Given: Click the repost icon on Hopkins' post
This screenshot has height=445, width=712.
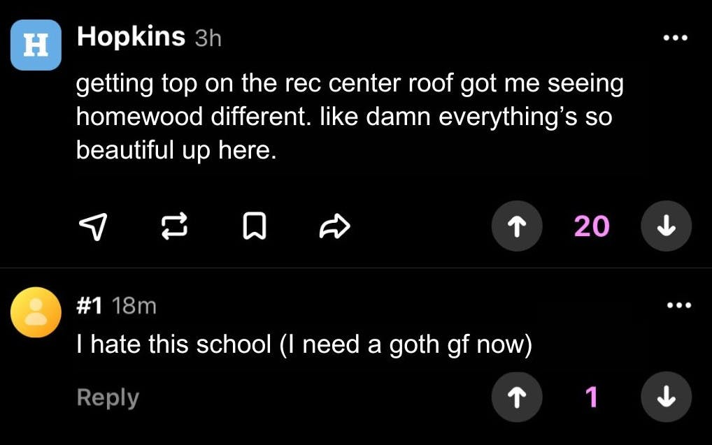Looking at the screenshot, I should click(175, 226).
